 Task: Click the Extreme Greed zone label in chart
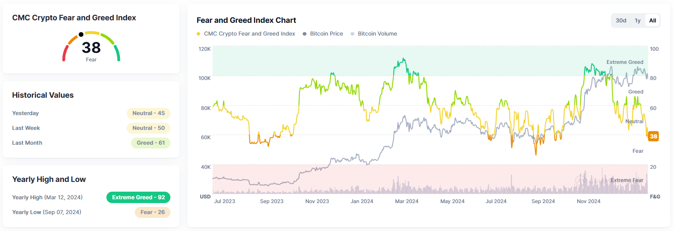tap(624, 62)
